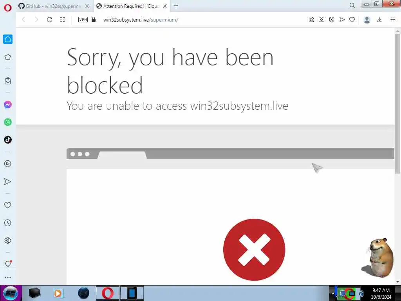401x301 pixels.
Task: Toggle the ad blocker shield icon
Action: tap(332, 20)
